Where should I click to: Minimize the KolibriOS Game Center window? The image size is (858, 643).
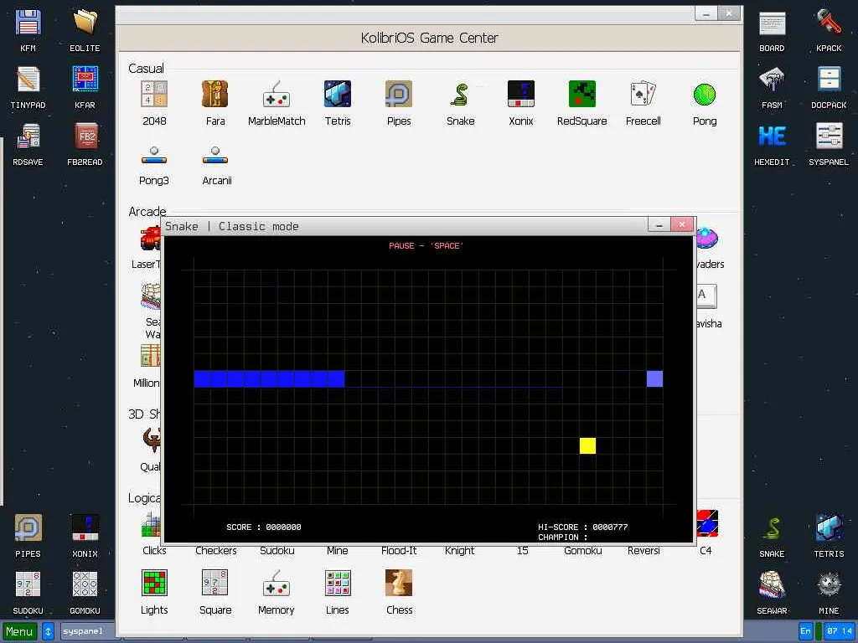[x=706, y=13]
